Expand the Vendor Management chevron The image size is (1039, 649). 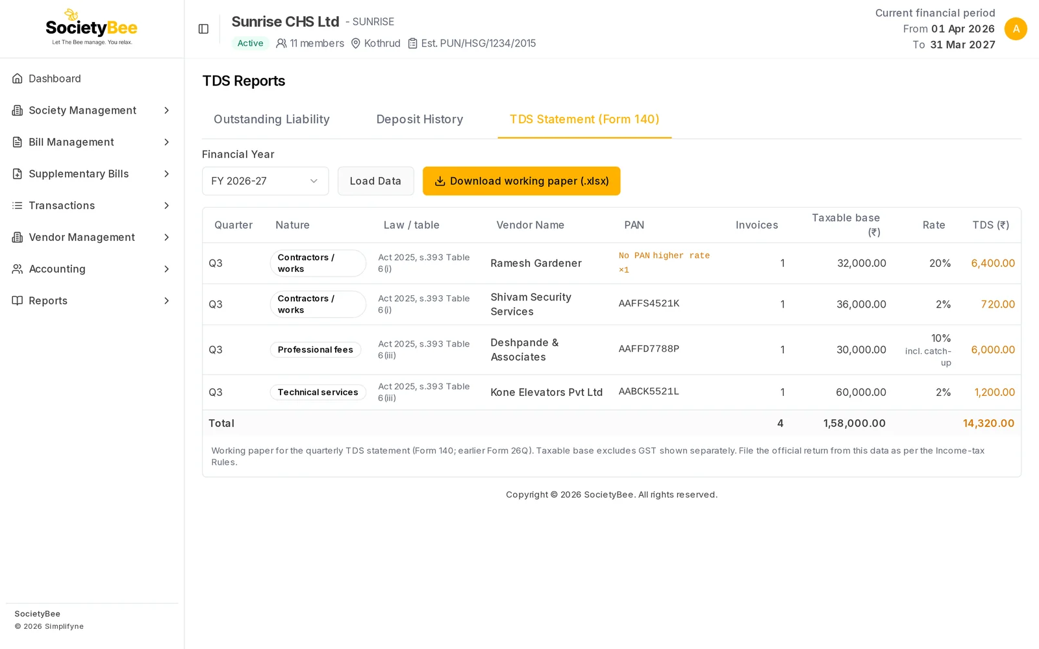(167, 238)
